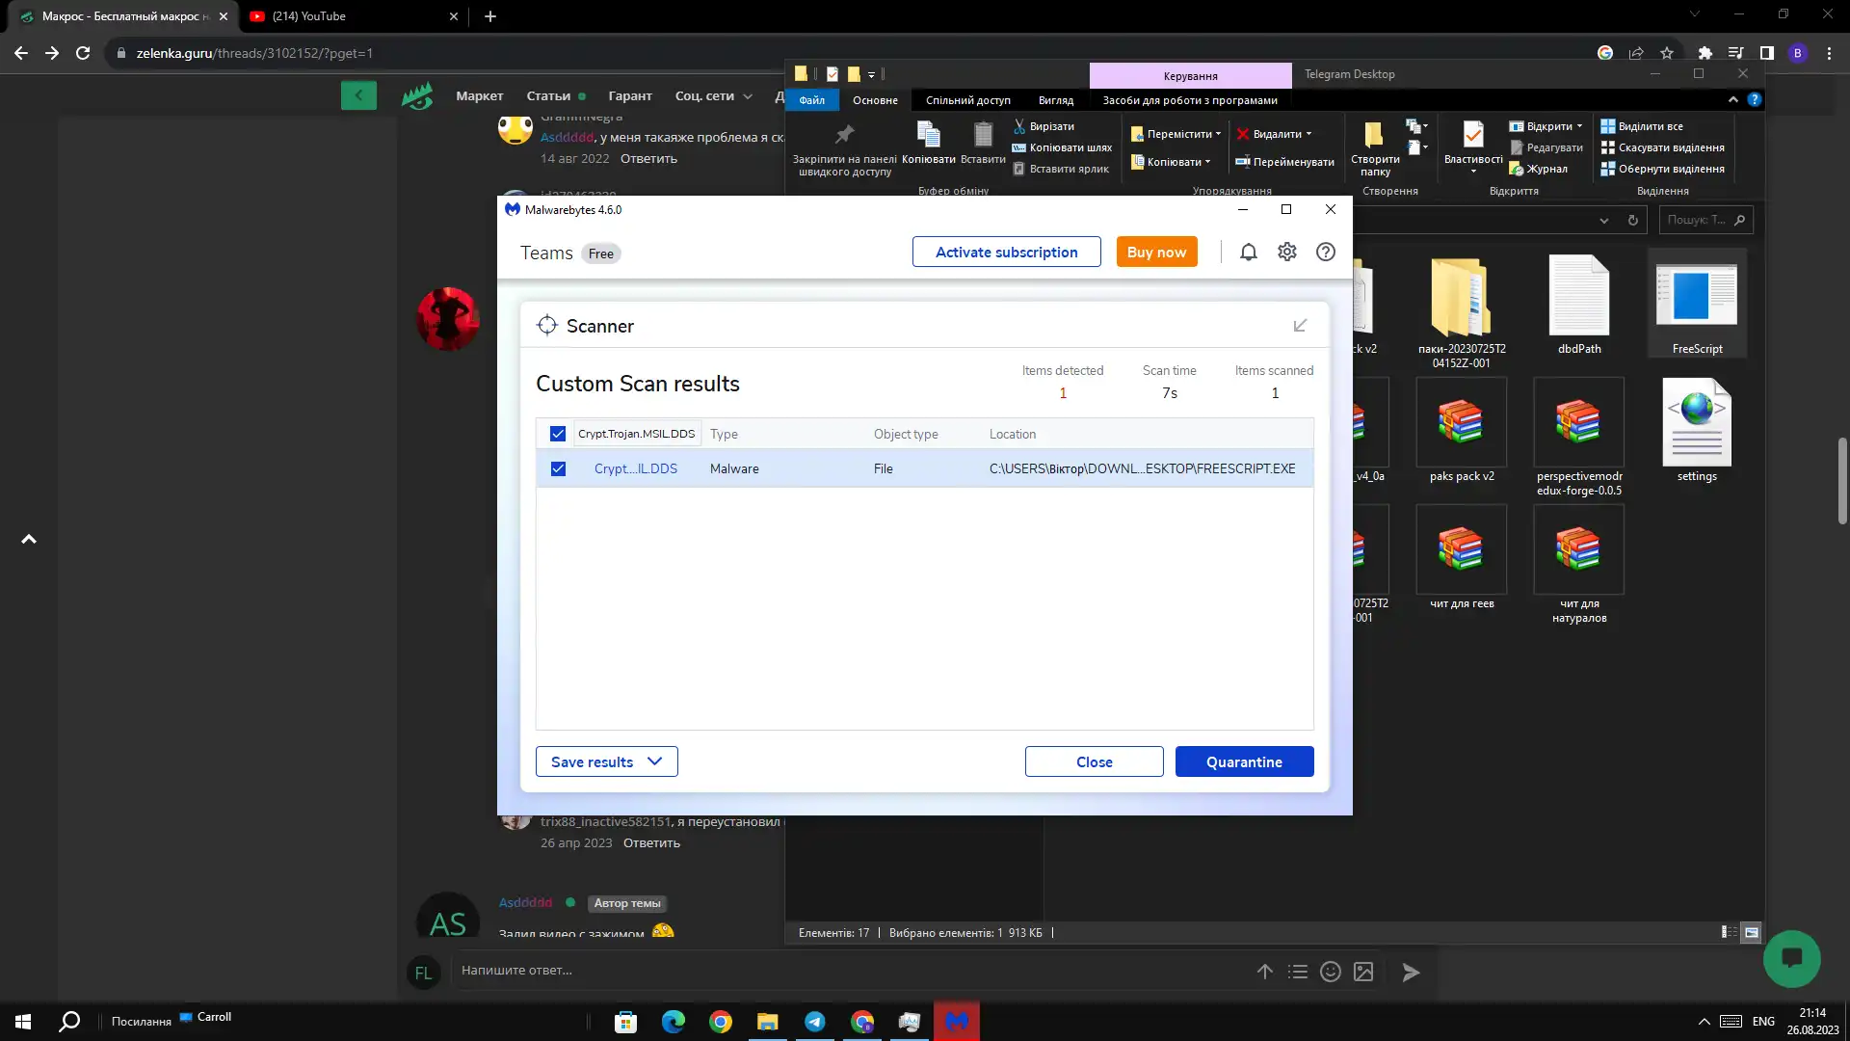The height and width of the screenshot is (1041, 1850).
Task: Switch Explorer to details view icon
Action: coord(1730,932)
